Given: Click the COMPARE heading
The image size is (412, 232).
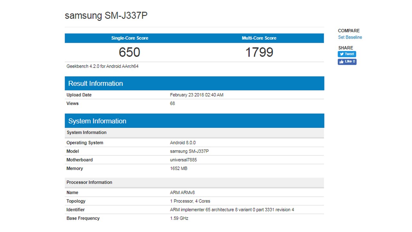Looking at the screenshot, I should tap(349, 31).
